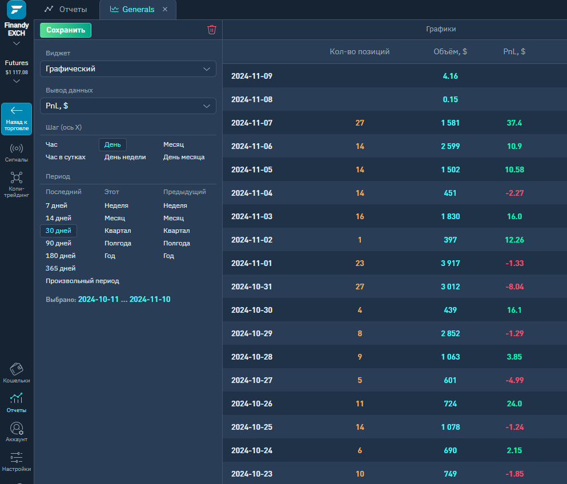Select step День
This screenshot has height=484, width=567.
coord(112,144)
